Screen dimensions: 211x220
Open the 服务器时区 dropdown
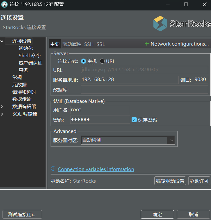[x=171, y=140]
